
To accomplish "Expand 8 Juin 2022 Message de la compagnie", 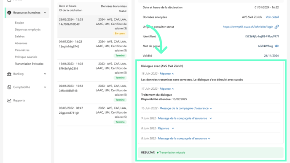I will [x=184, y=139].
